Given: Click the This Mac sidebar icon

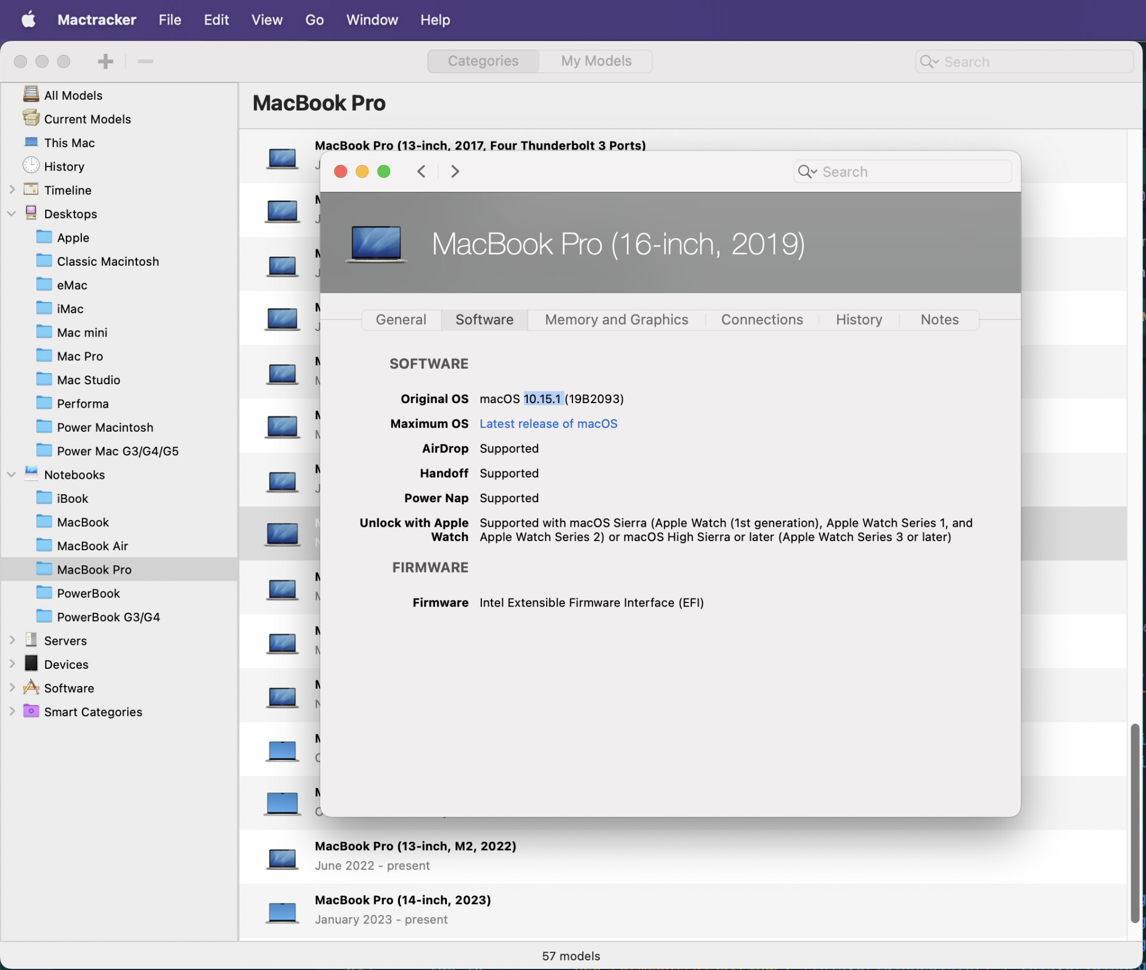Looking at the screenshot, I should click(x=31, y=142).
